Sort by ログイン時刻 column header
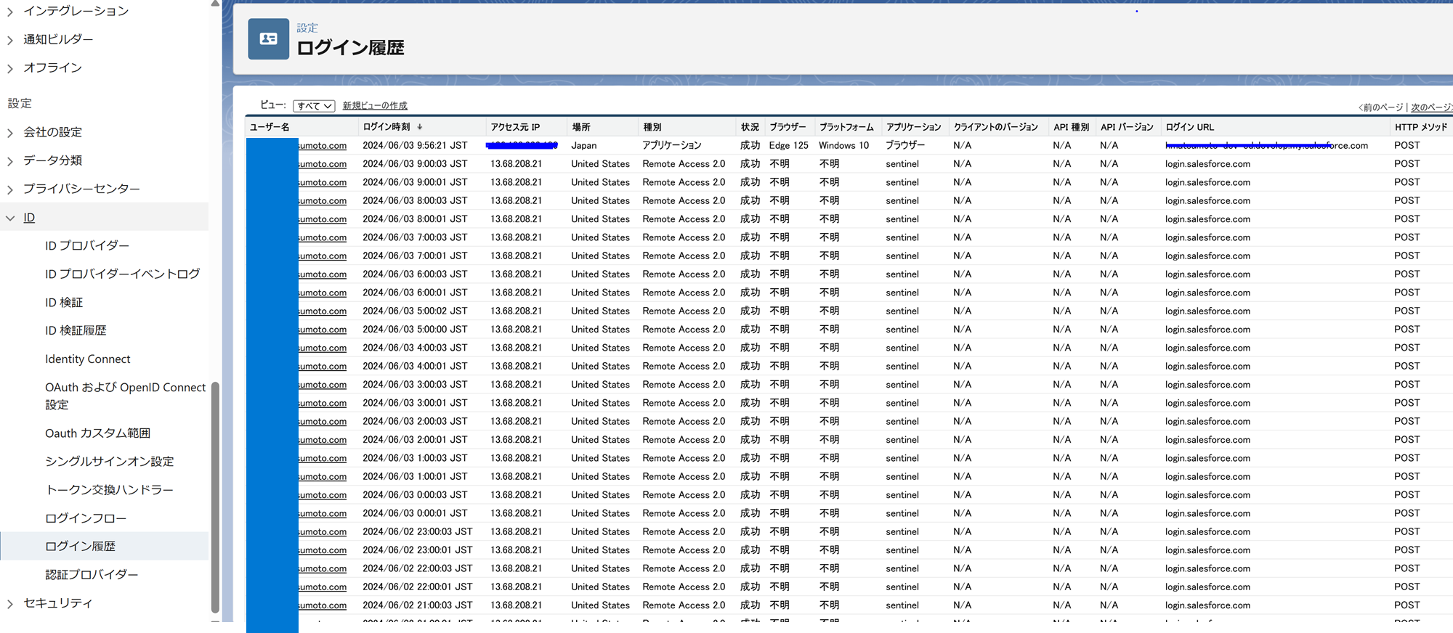This screenshot has width=1453, height=633. pos(386,127)
